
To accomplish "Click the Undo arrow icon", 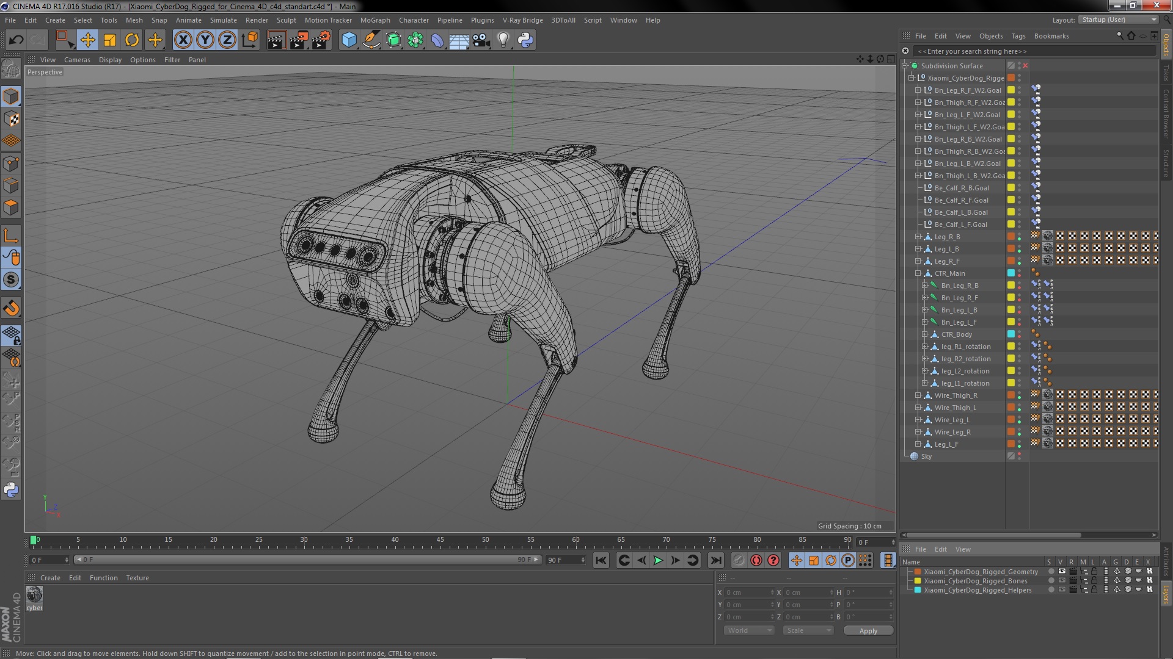I will click(16, 40).
